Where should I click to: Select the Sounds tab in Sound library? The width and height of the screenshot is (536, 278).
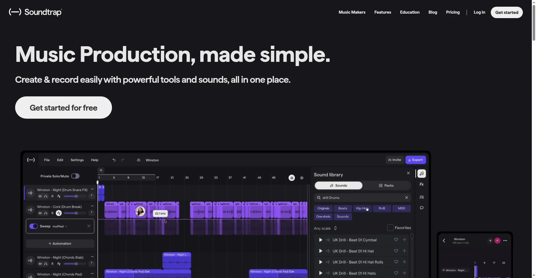pyautogui.click(x=339, y=186)
